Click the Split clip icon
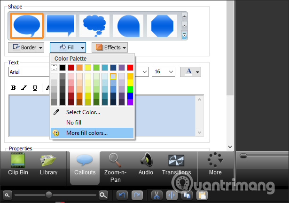Image resolution: width=289 pixels, height=203 pixels. pyautogui.click(x=172, y=195)
